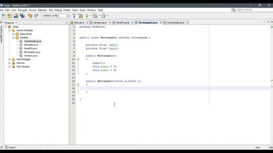Collapse the Modelos package
The width and height of the screenshot is (273, 153).
click(13, 38)
